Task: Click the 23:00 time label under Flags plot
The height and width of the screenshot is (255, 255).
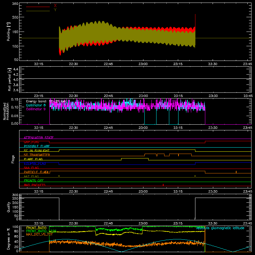Action: tap(143, 192)
